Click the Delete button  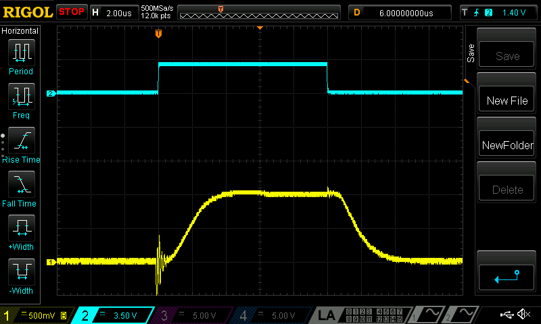[507, 188]
